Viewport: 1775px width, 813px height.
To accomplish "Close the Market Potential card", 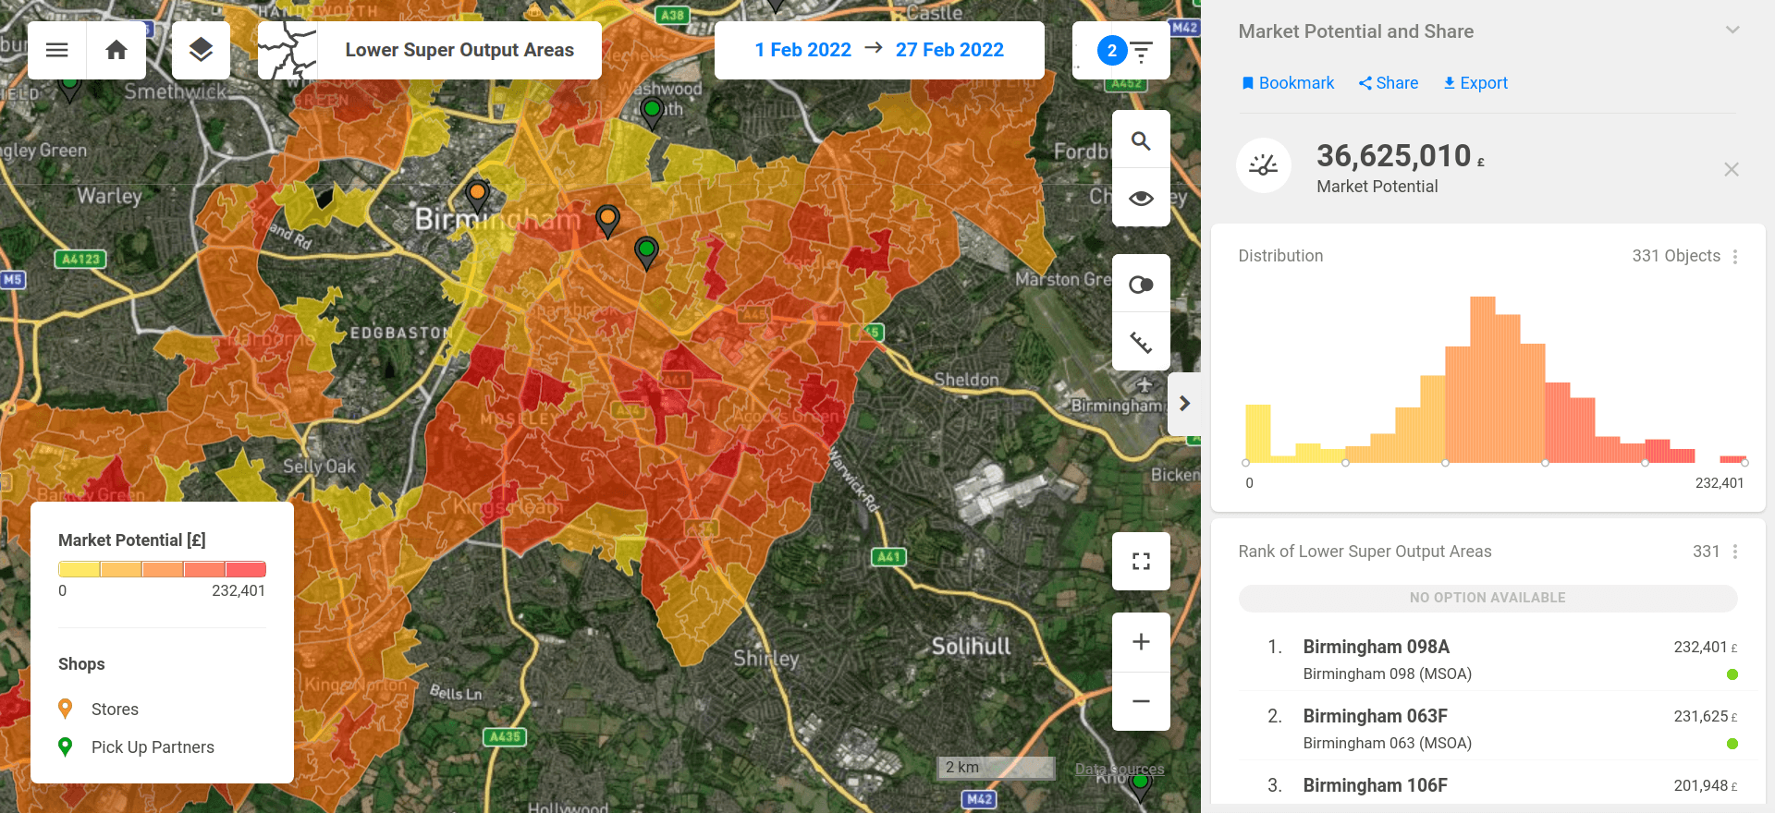I will pyautogui.click(x=1732, y=169).
